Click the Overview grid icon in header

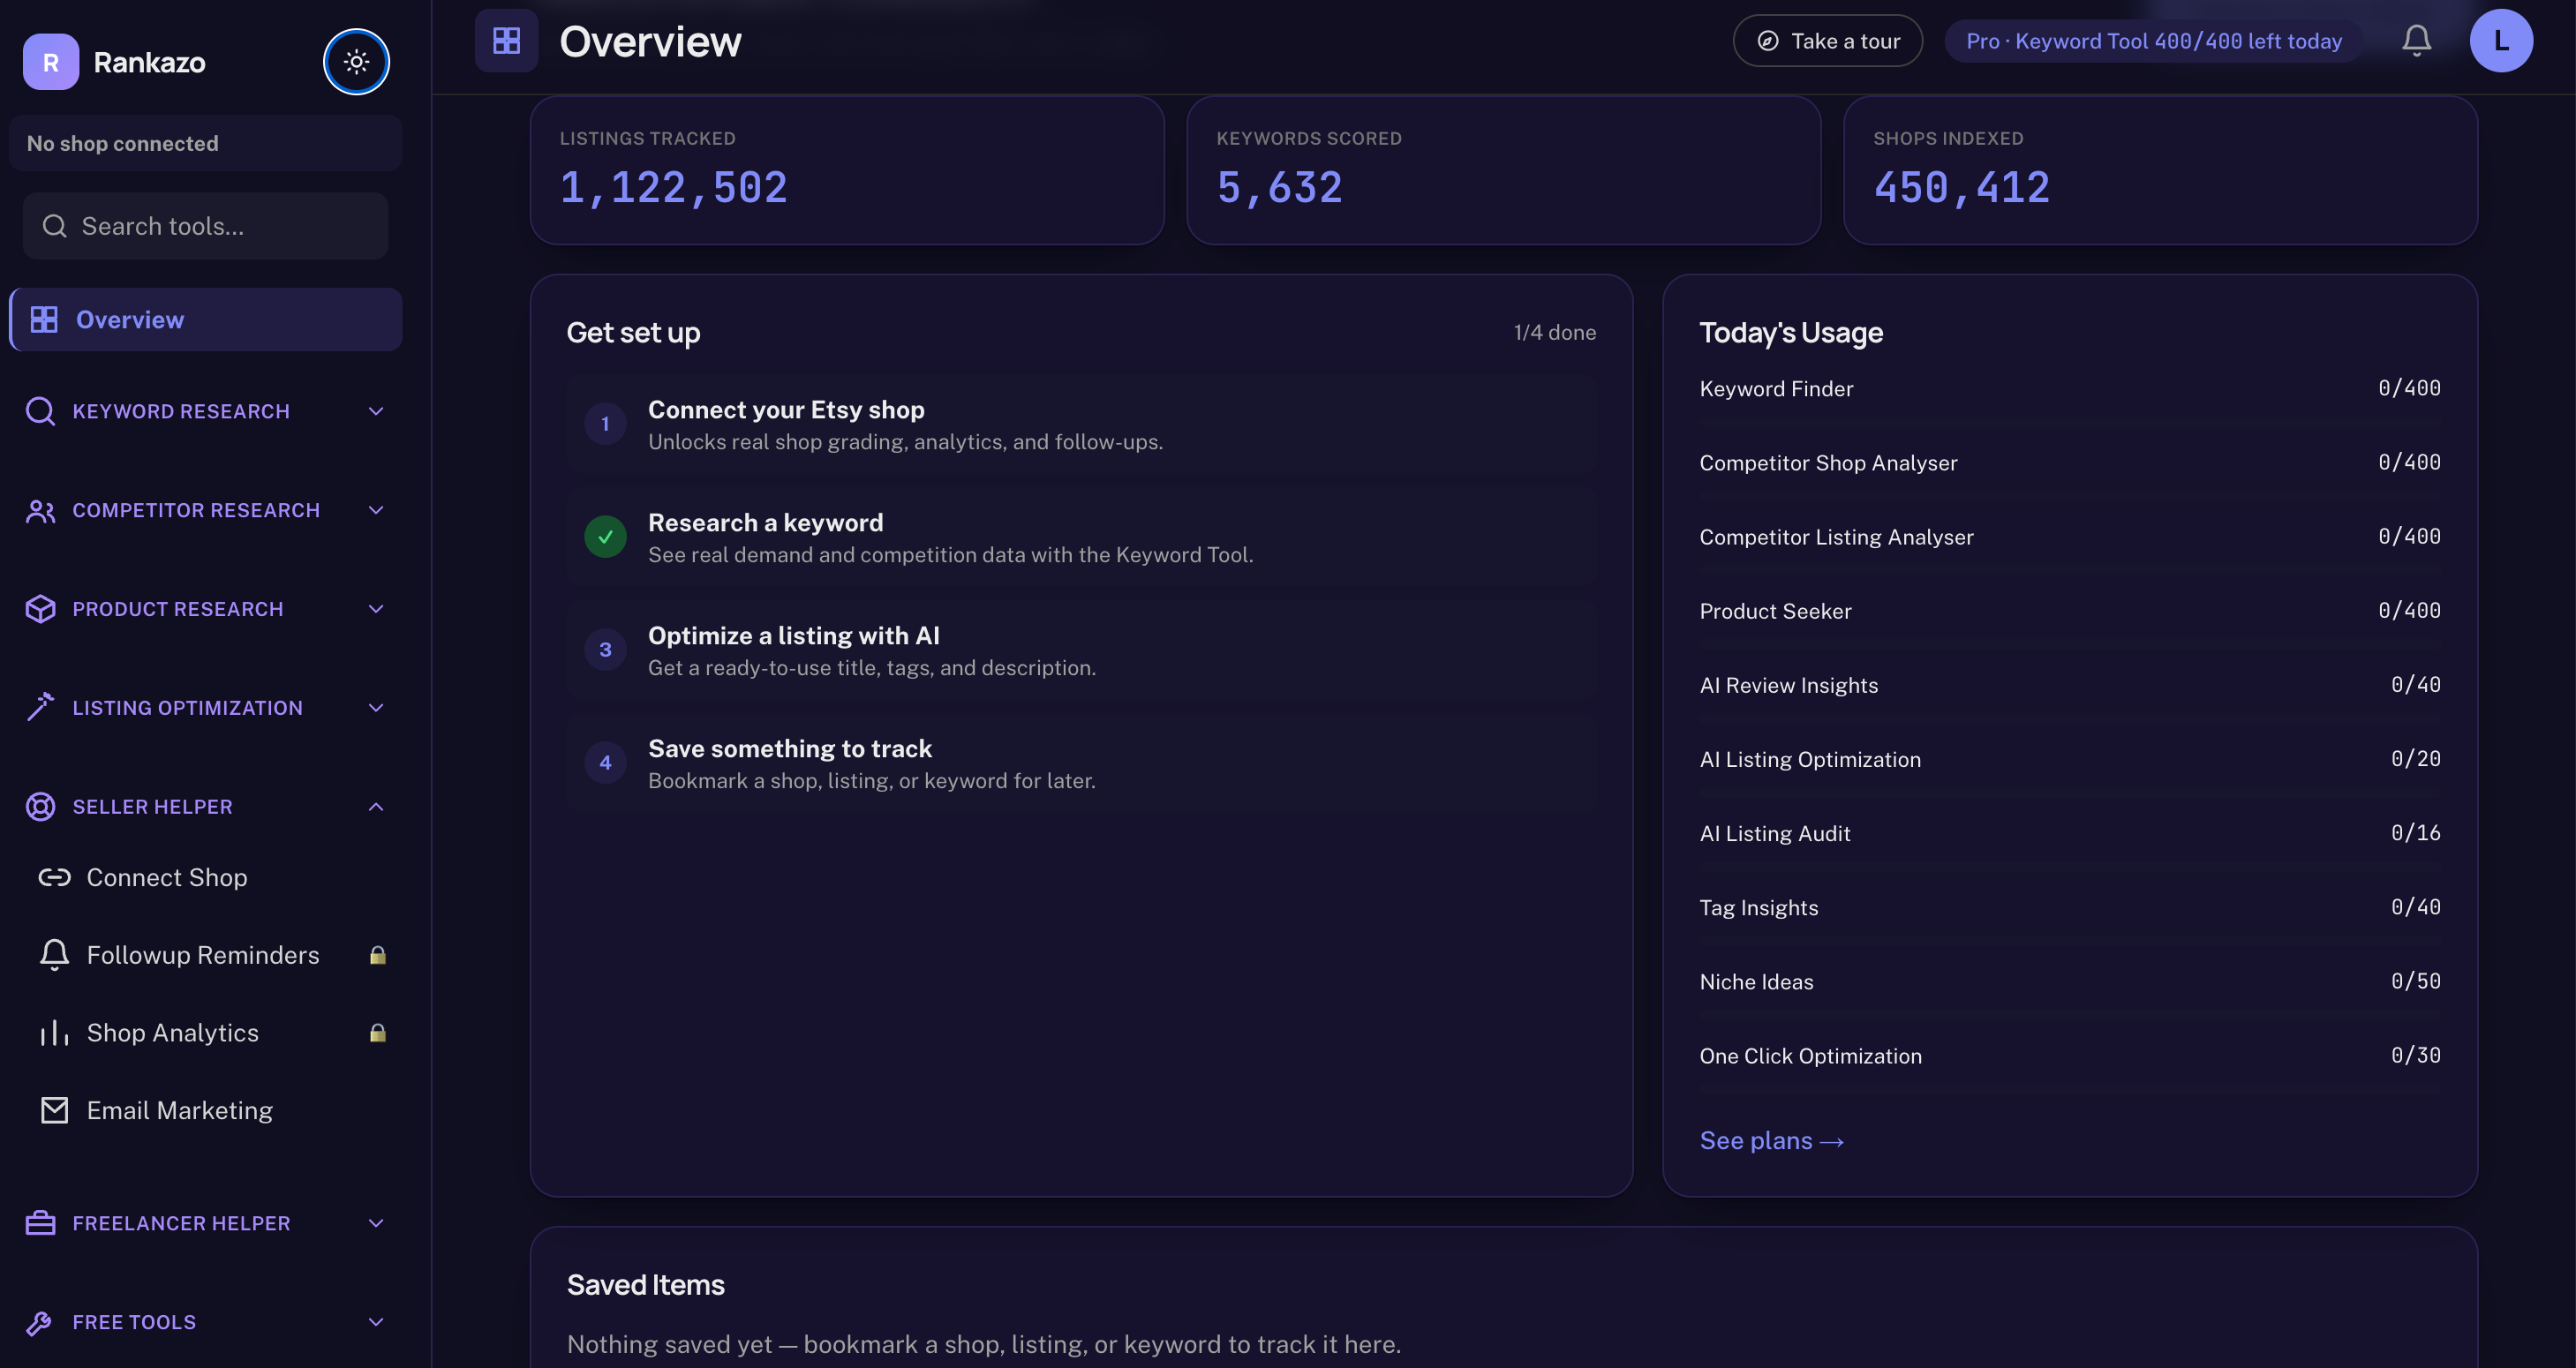click(x=506, y=41)
